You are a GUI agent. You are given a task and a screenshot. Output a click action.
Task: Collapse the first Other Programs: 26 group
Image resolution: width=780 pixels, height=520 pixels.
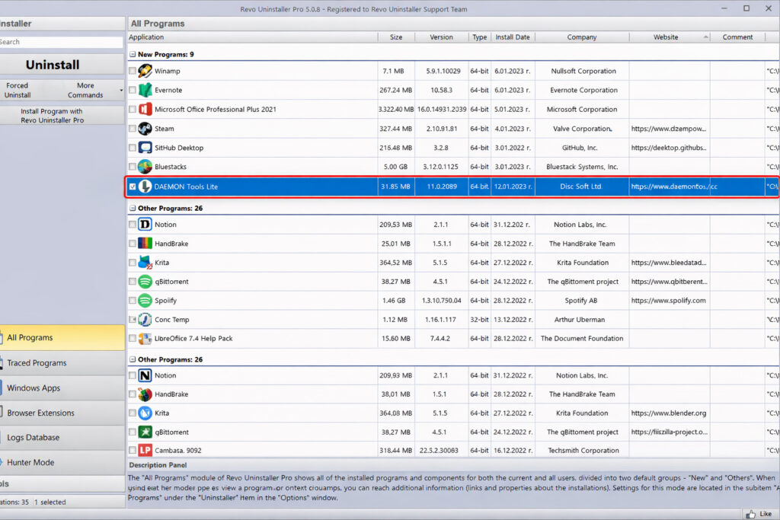click(133, 208)
